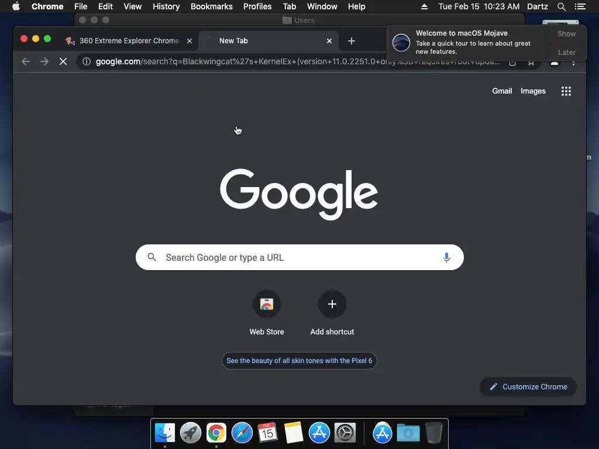This screenshot has height=449, width=599.
Task: View site information icon in address bar
Action: point(87,61)
